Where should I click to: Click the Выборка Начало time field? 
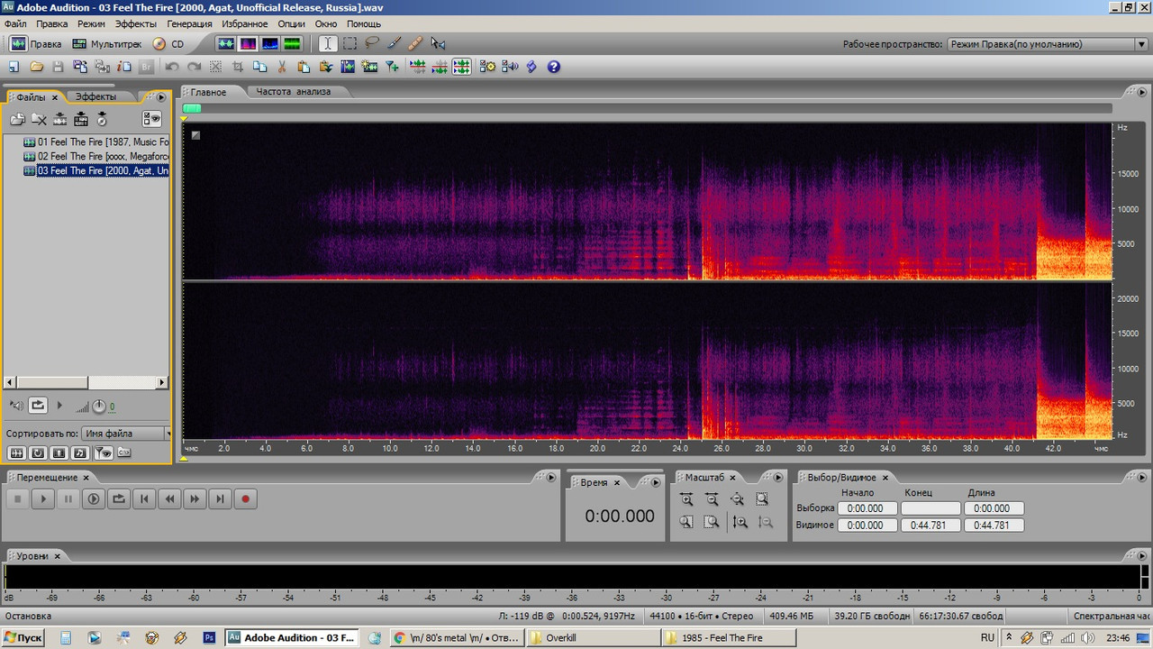point(867,507)
